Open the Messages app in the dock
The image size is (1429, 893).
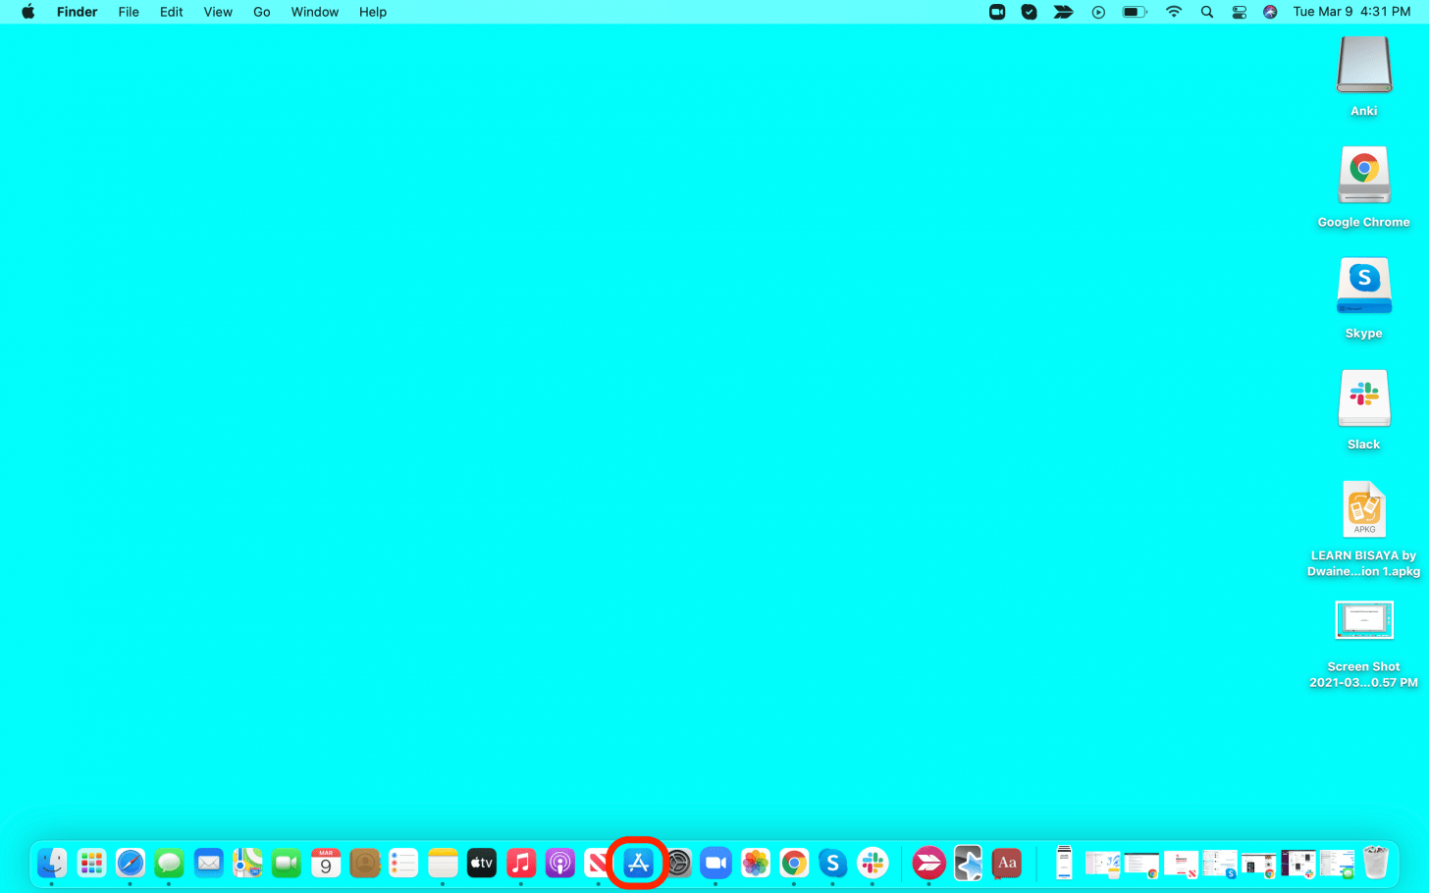(170, 864)
